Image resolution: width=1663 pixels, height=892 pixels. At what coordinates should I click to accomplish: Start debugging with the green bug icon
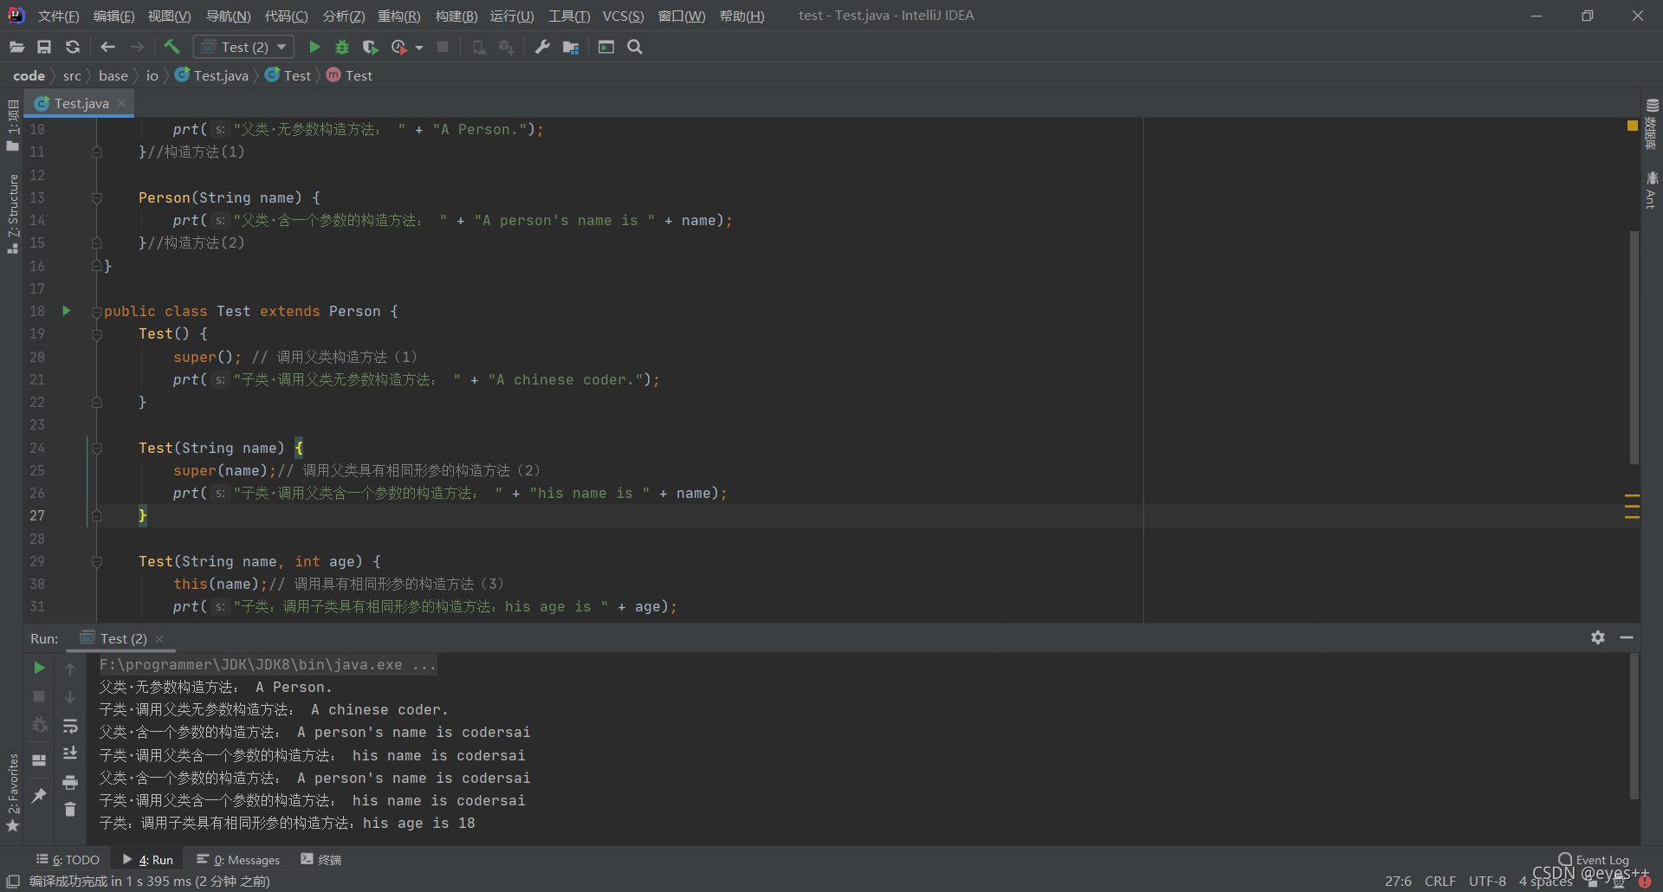point(342,47)
